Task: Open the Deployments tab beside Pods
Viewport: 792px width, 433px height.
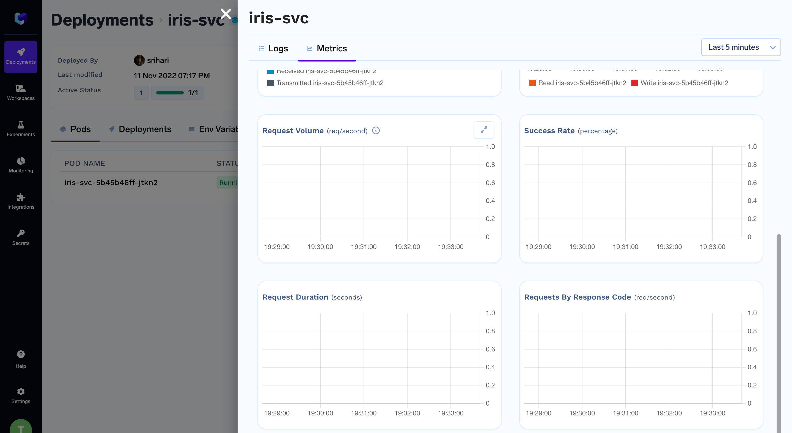Action: pos(140,129)
